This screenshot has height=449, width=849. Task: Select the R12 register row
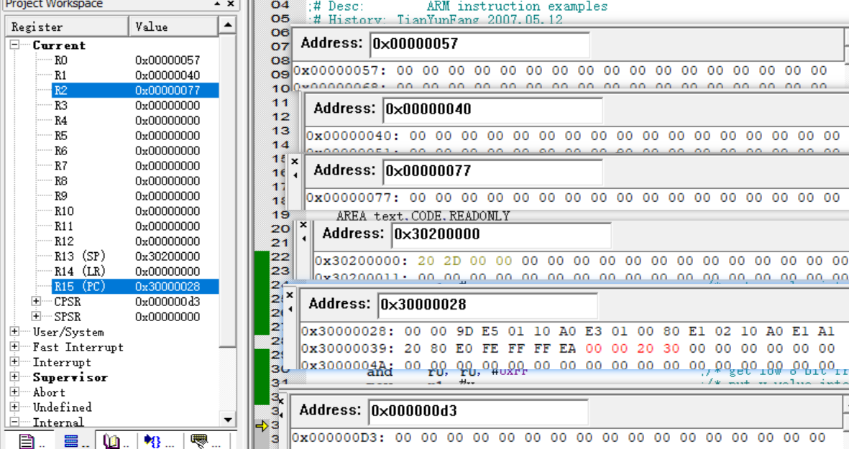tap(135, 241)
